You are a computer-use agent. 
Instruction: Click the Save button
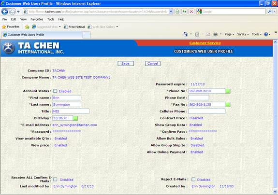pos(126,64)
